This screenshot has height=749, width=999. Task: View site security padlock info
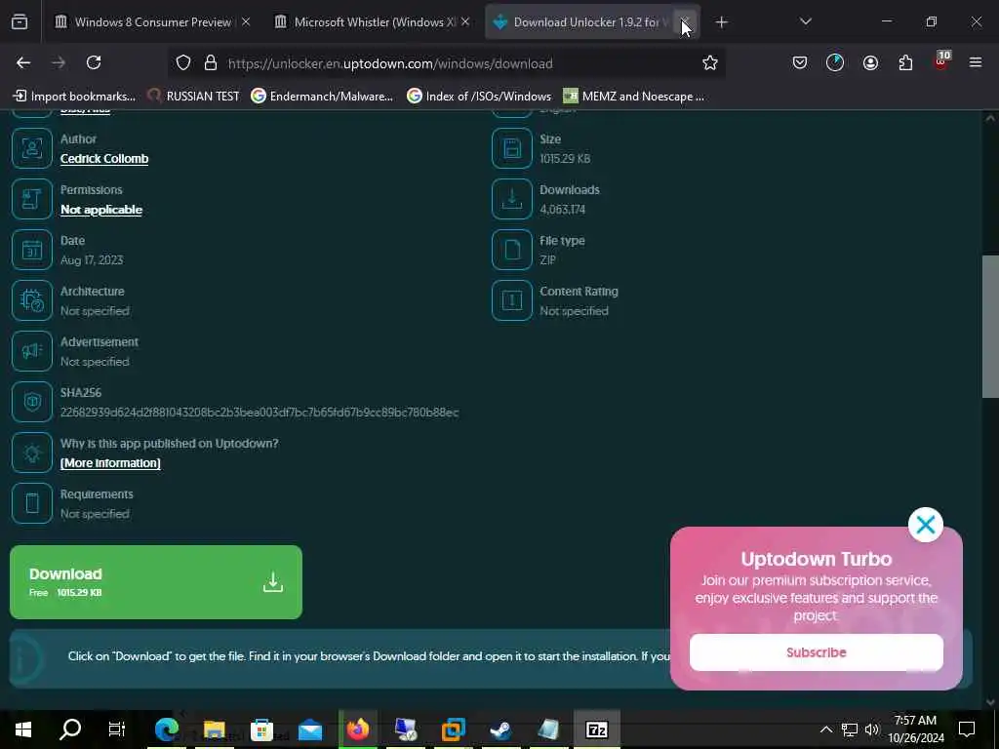pos(211,62)
